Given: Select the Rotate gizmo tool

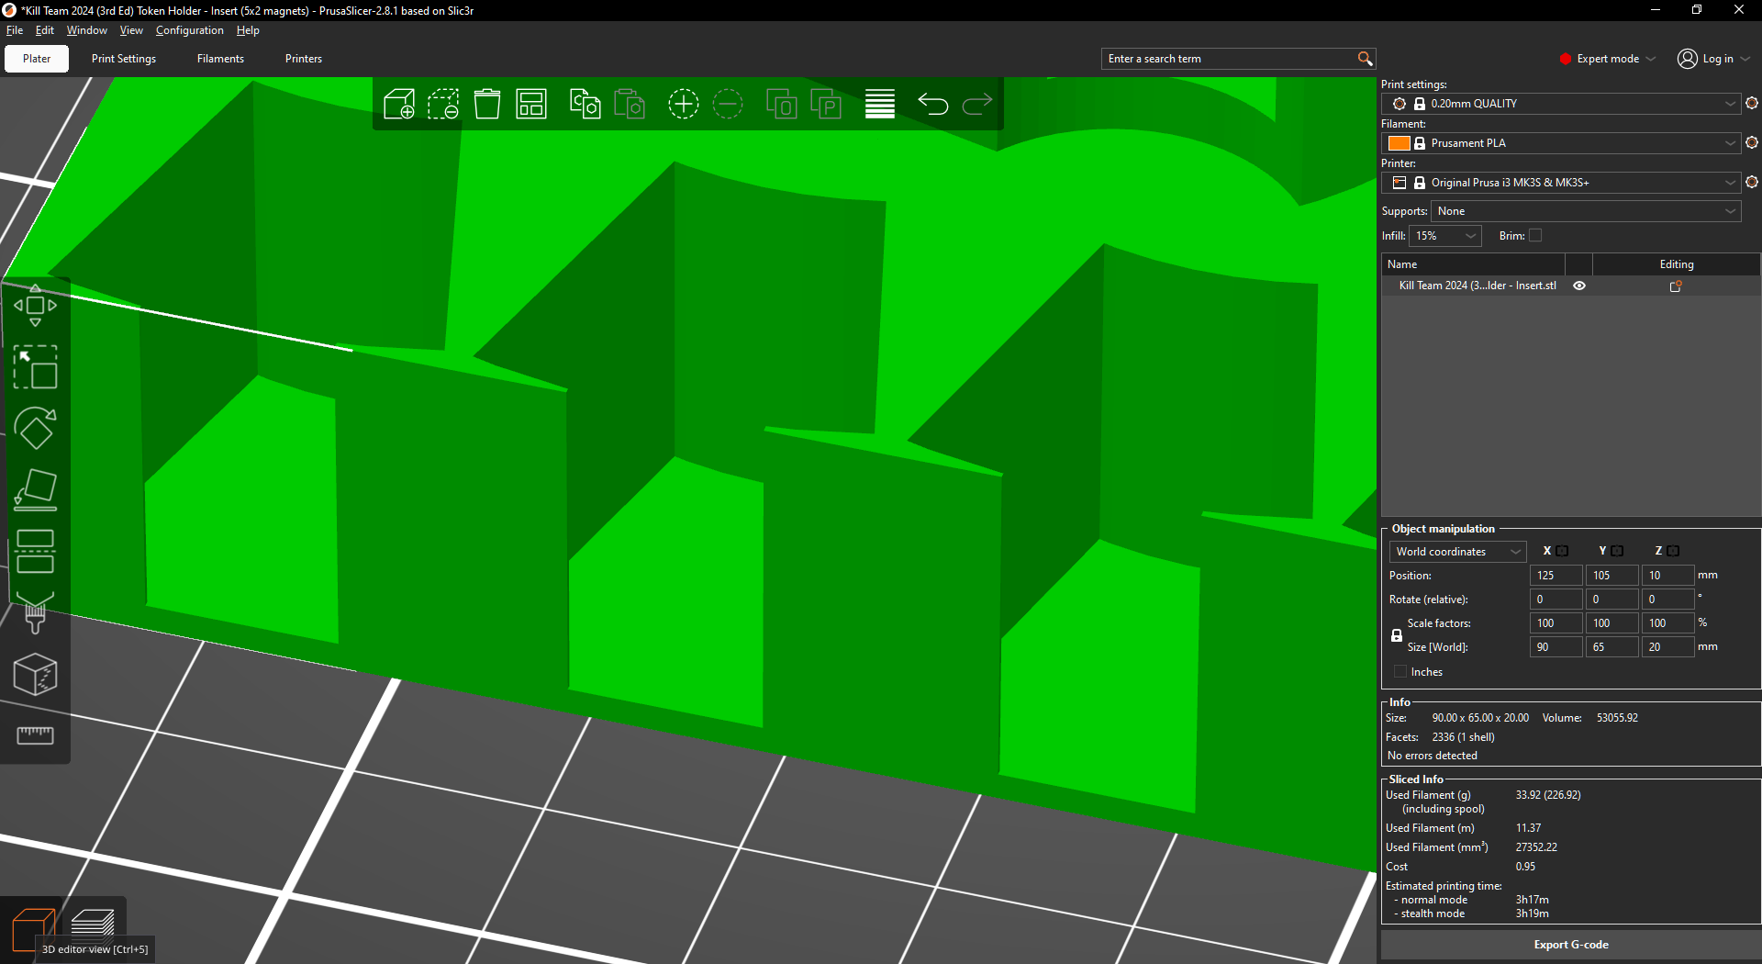Looking at the screenshot, I should point(35,429).
